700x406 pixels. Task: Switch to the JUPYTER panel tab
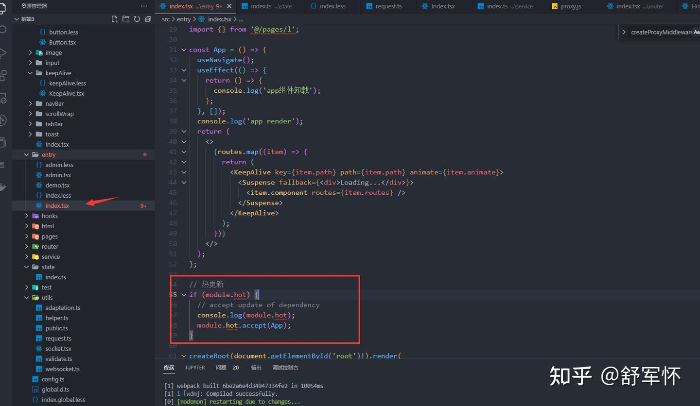point(195,368)
